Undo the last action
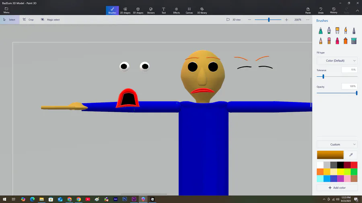 click(321, 10)
